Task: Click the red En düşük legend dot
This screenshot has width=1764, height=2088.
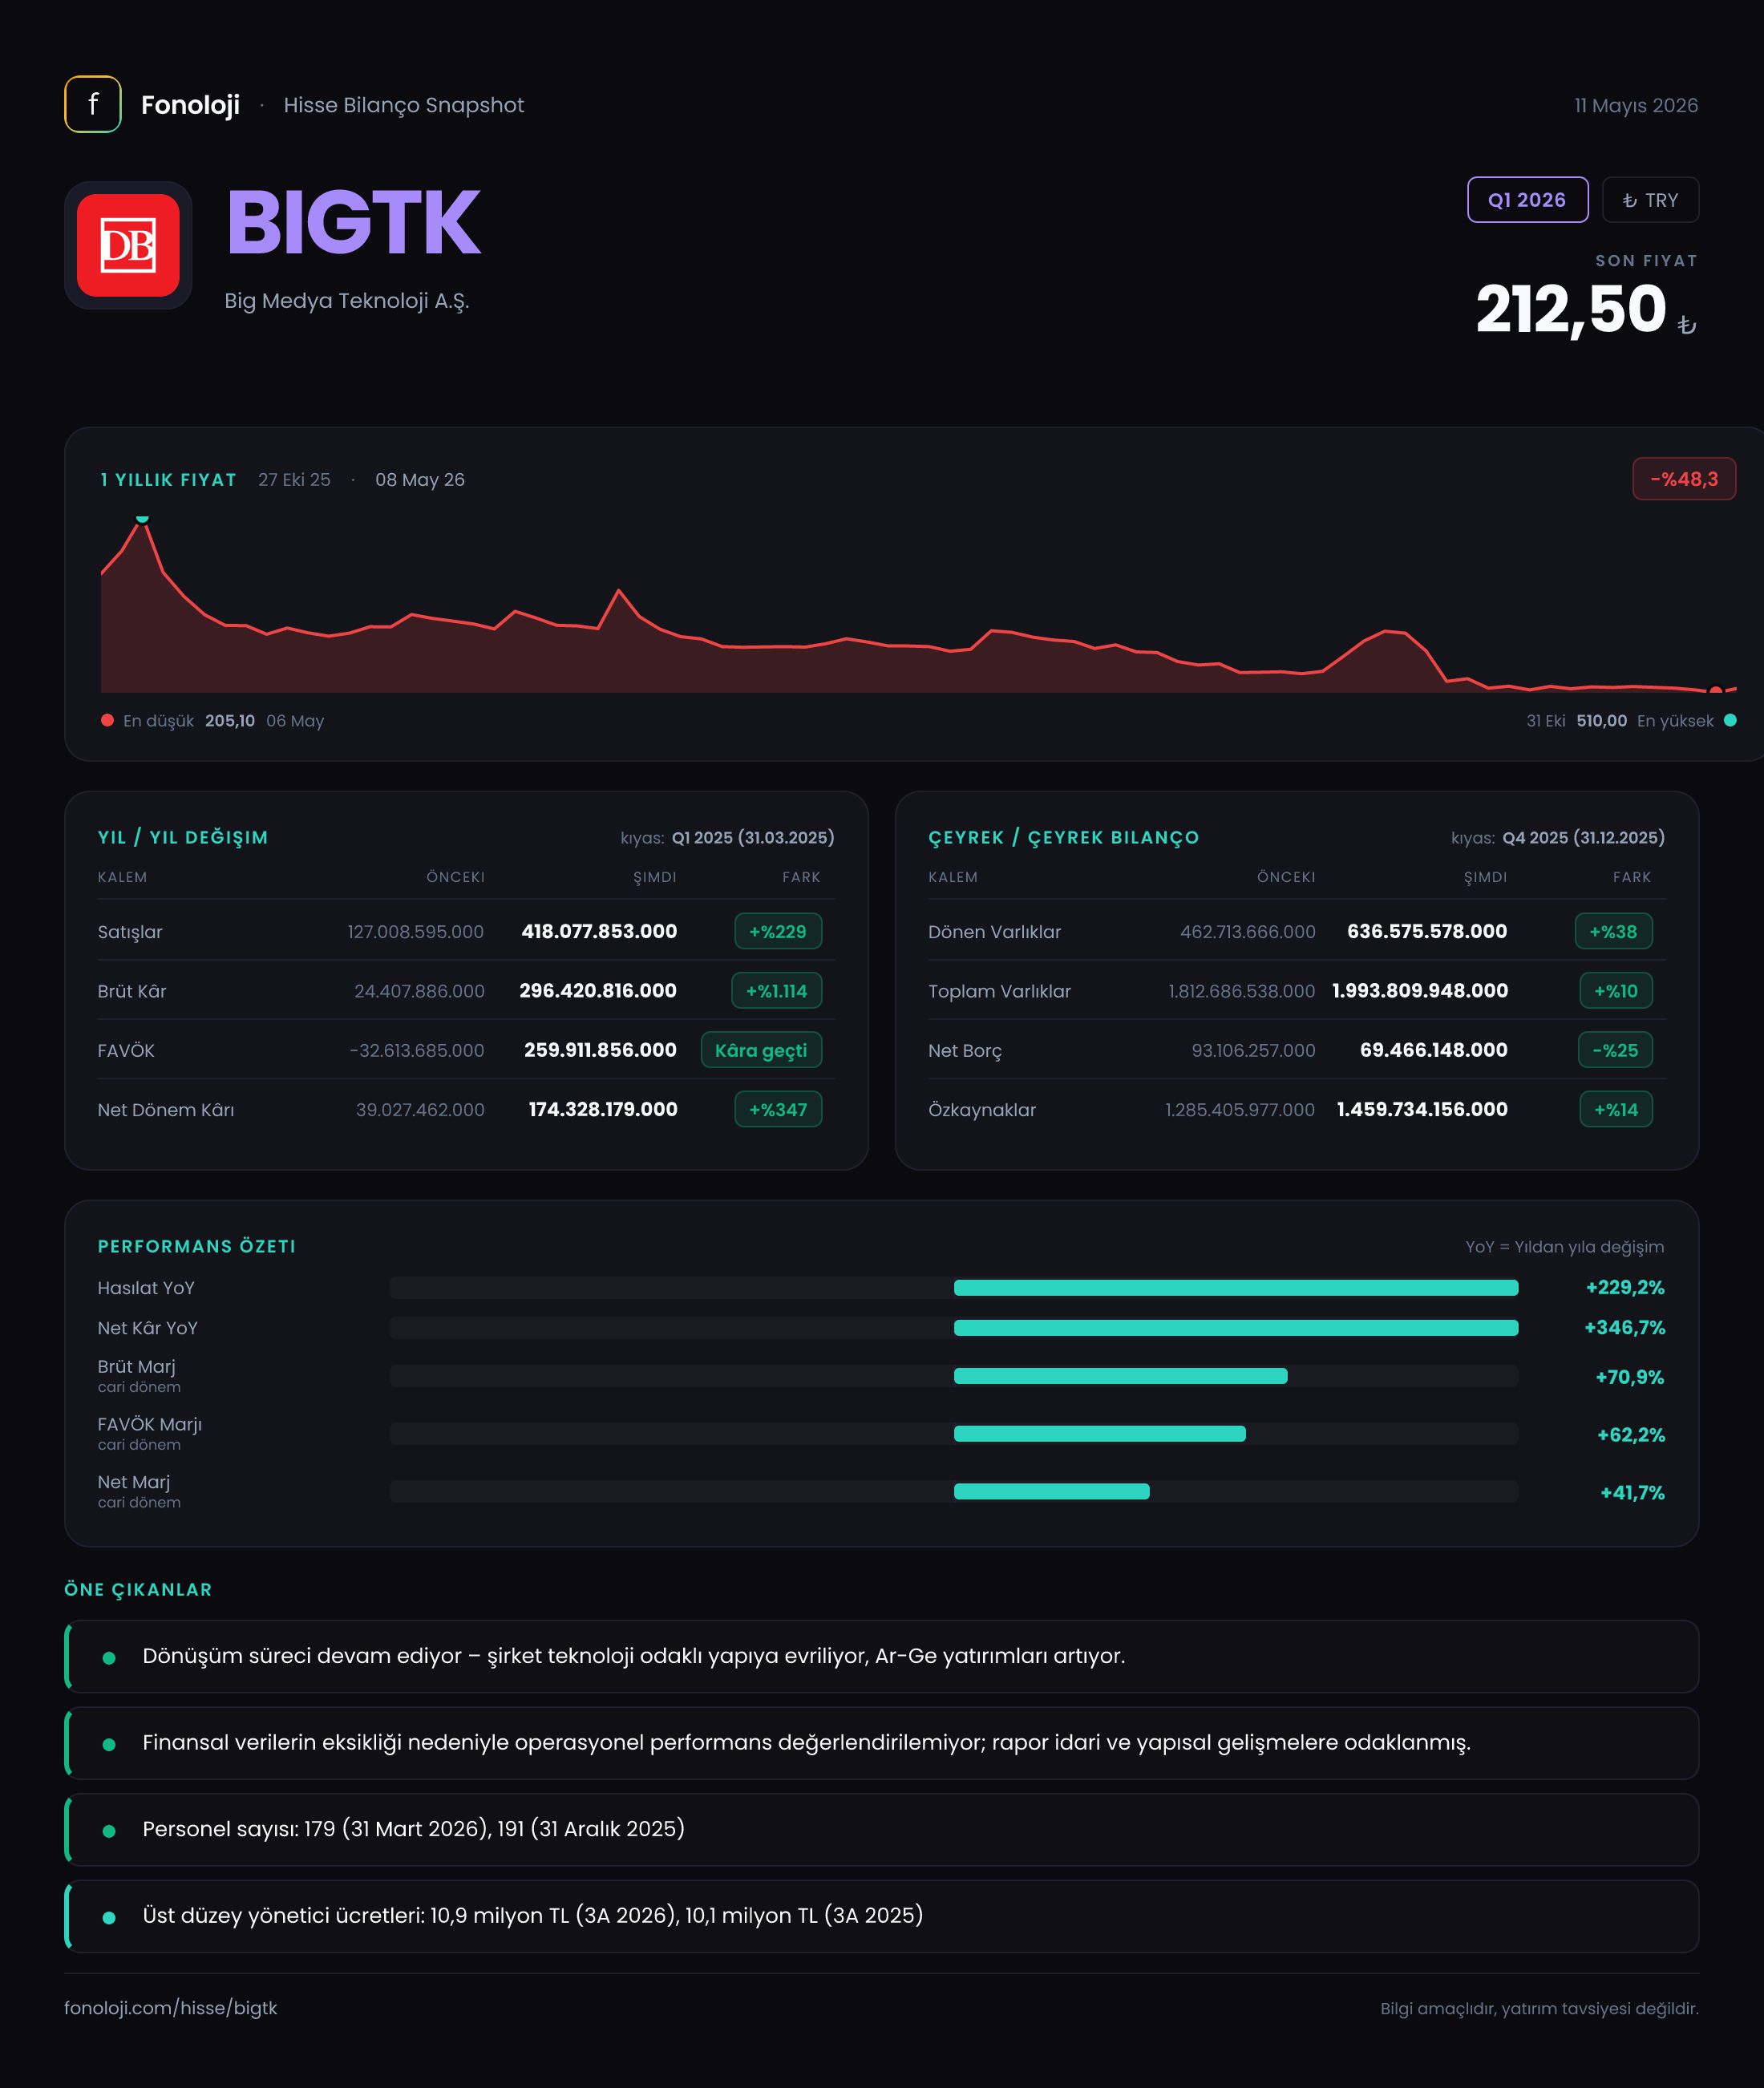Action: [107, 720]
